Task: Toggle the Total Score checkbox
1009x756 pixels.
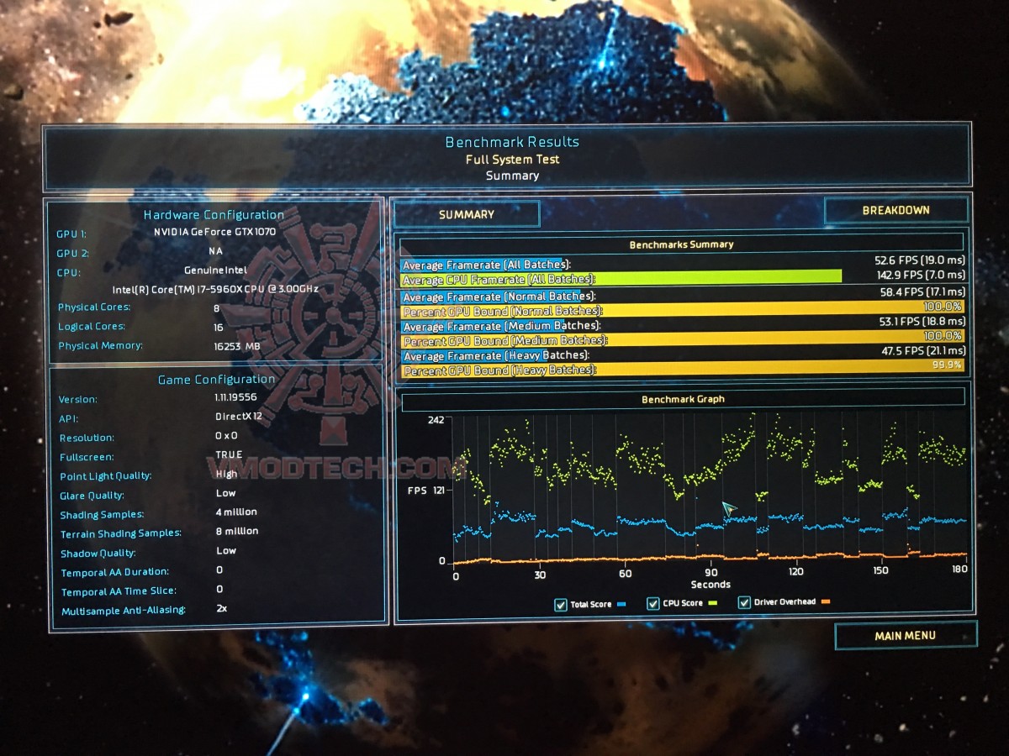Action: coord(561,605)
